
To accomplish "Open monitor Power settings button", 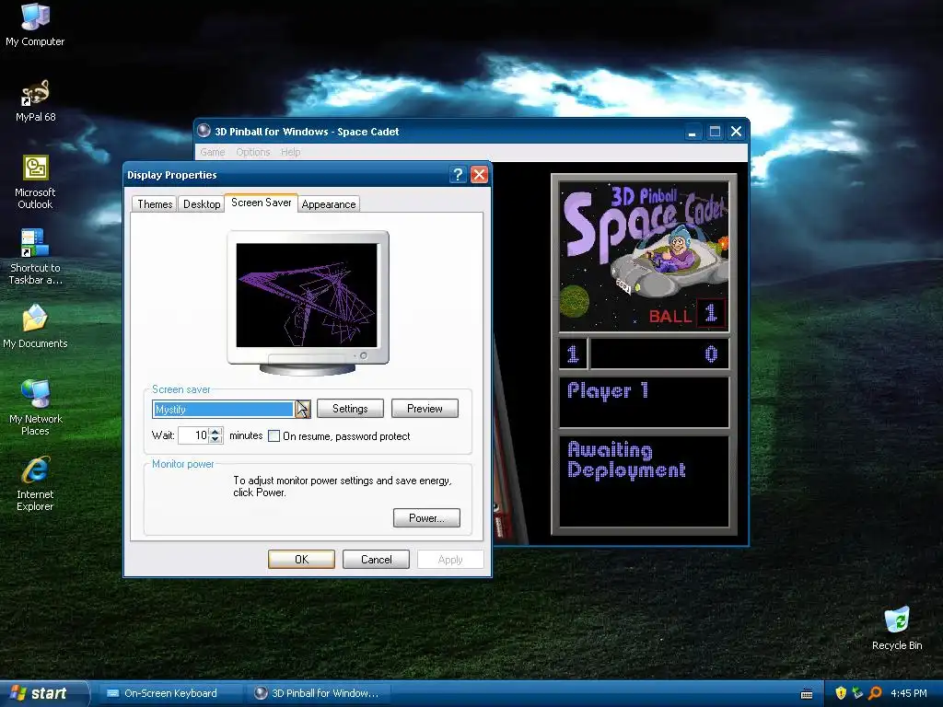I will point(426,517).
